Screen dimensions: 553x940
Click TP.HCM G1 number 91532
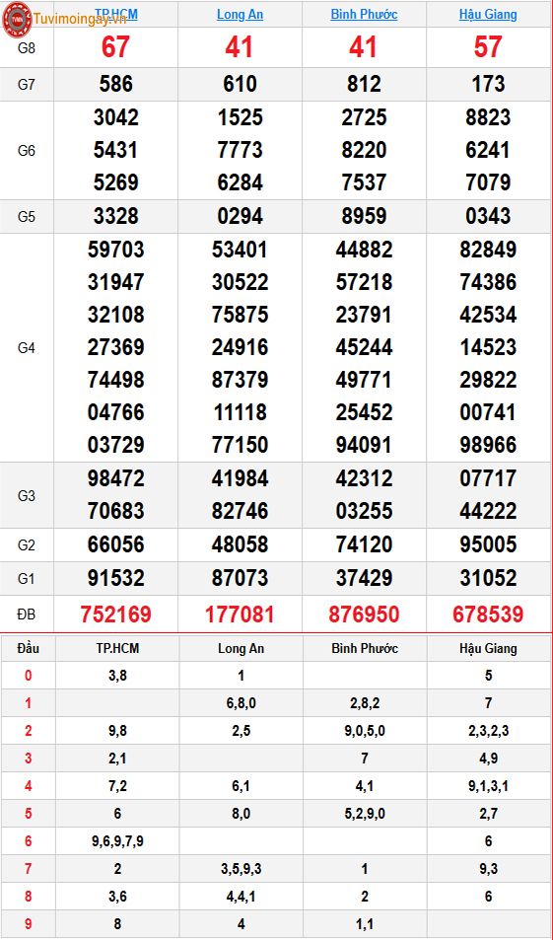point(115,578)
